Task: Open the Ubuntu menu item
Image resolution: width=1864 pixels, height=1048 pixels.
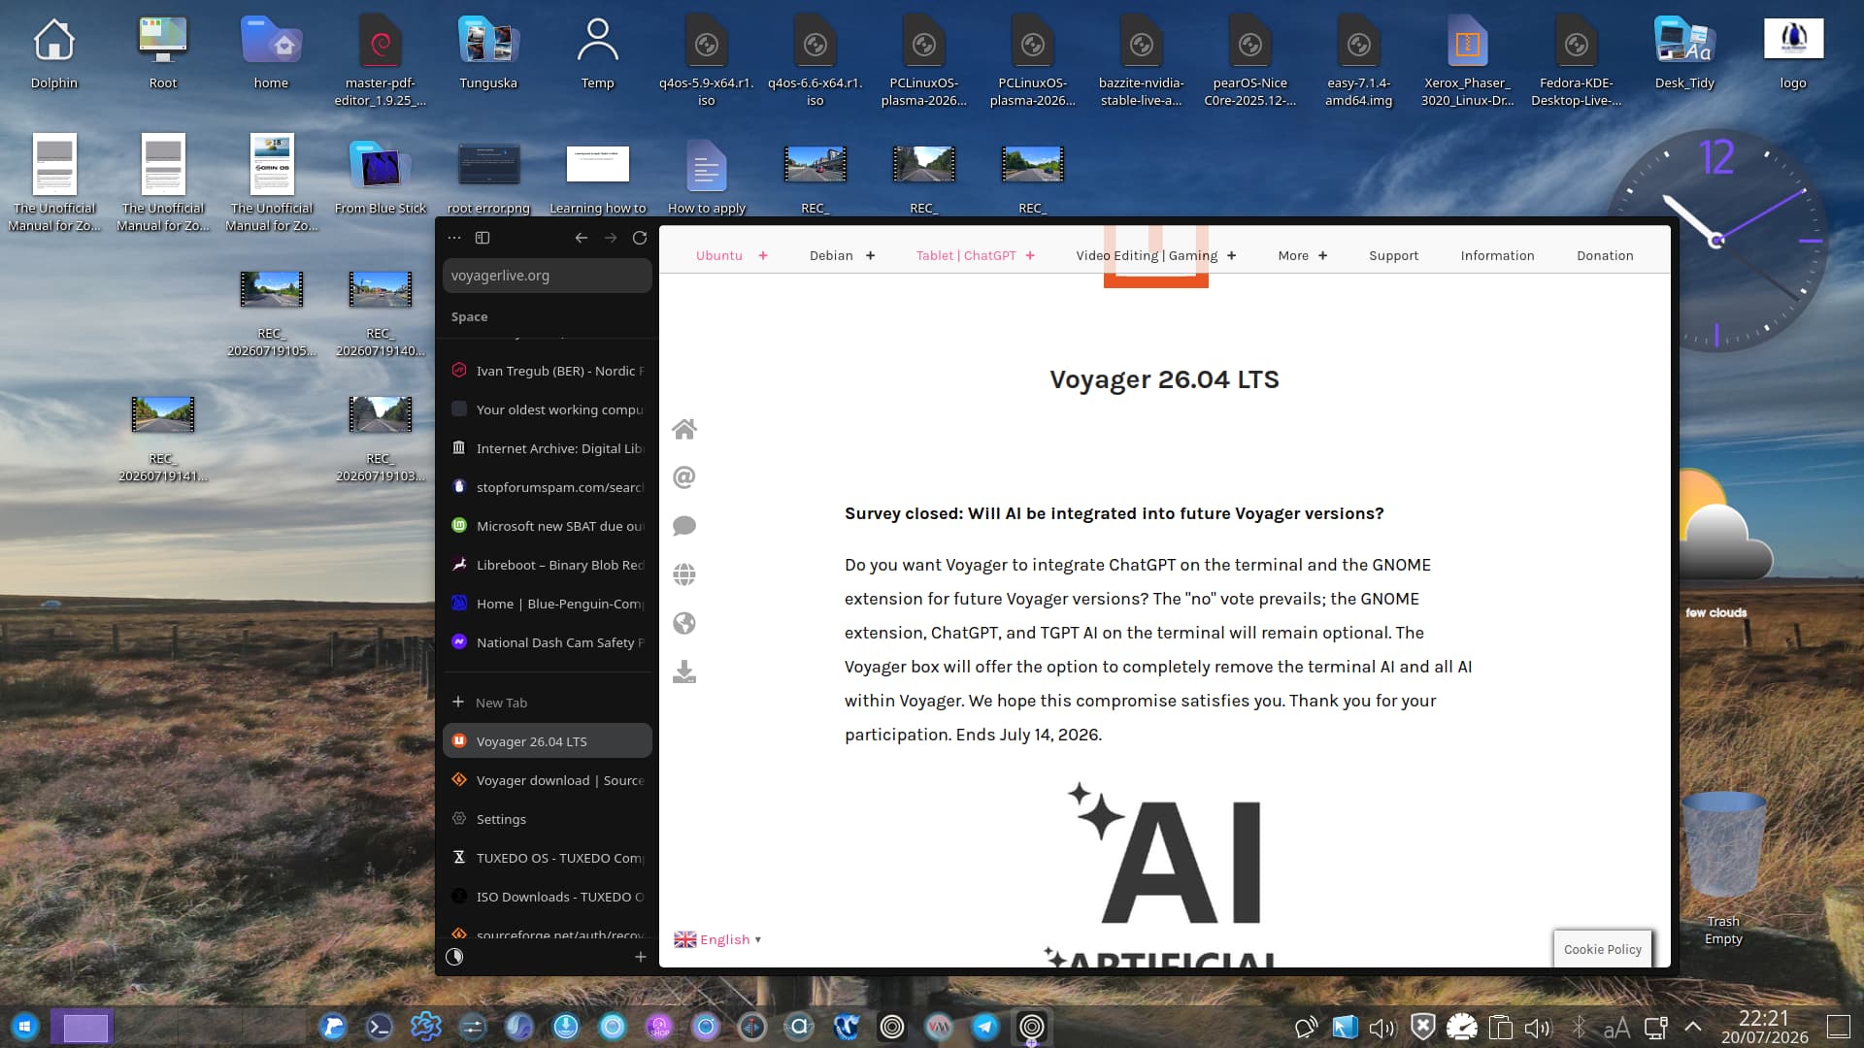Action: tap(719, 256)
